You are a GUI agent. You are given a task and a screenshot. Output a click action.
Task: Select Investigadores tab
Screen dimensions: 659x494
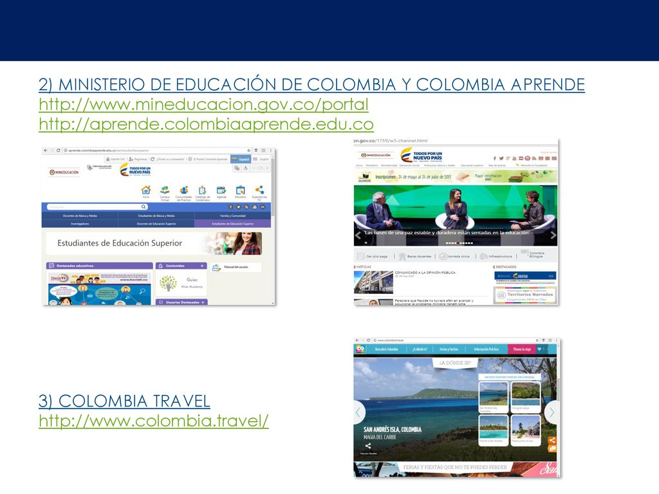[80, 224]
